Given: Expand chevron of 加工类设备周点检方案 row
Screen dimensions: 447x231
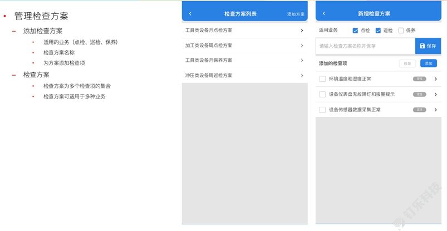Looking at the screenshot, I should click(302, 45).
